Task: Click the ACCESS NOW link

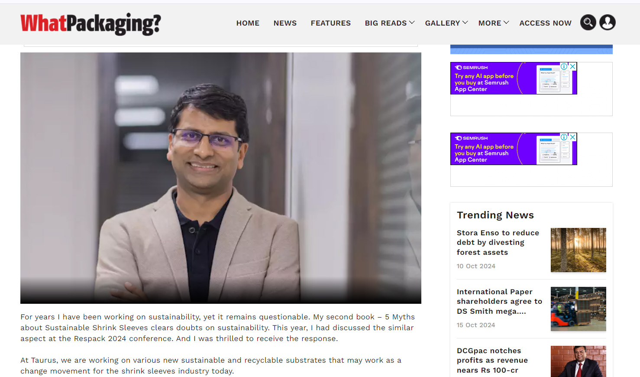Action: pyautogui.click(x=545, y=23)
